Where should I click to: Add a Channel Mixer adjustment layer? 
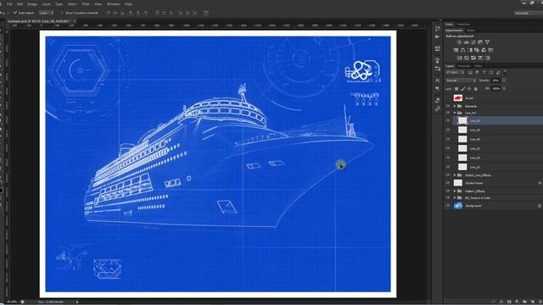(x=484, y=50)
